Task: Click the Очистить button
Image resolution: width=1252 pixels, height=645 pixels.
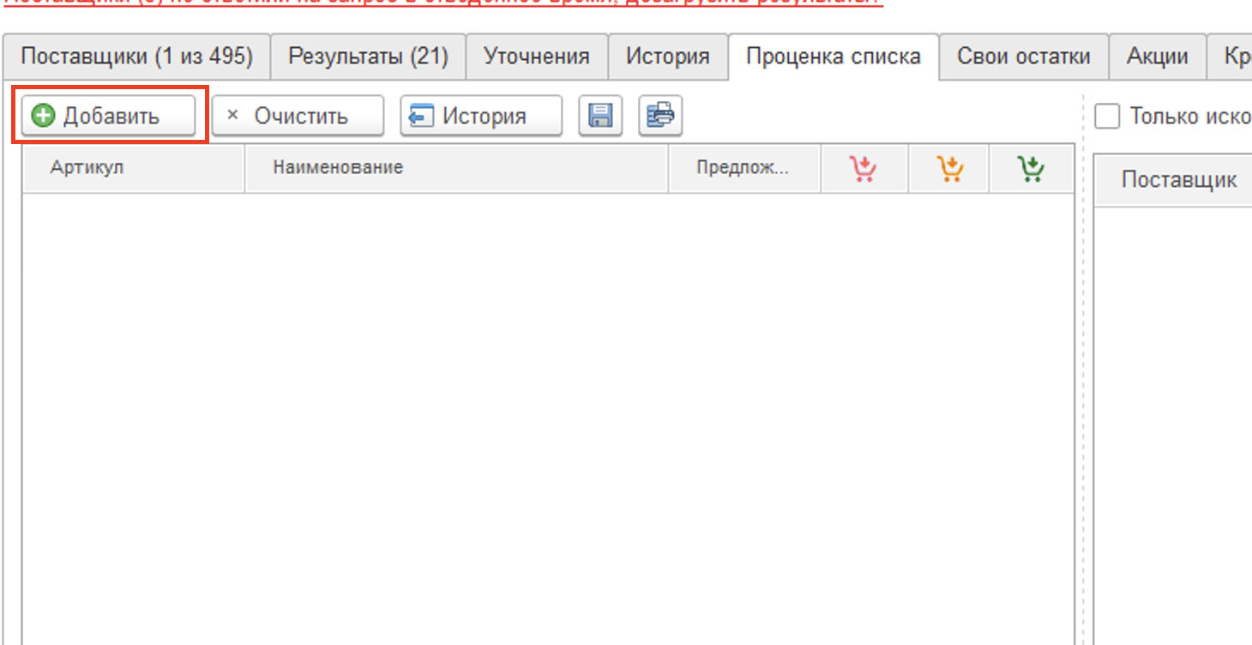Action: point(298,116)
